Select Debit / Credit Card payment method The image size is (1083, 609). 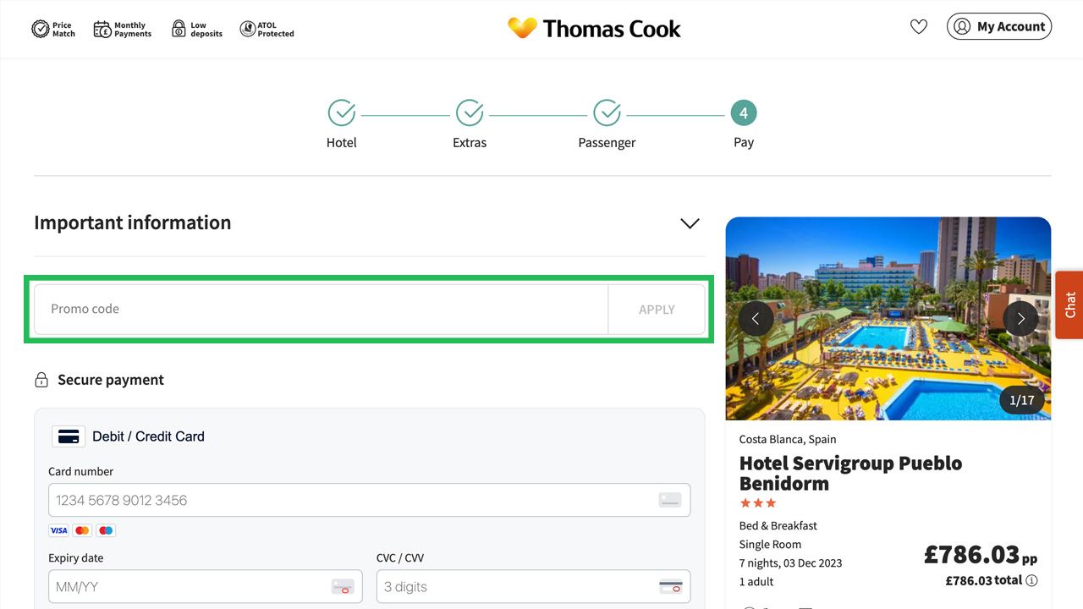click(x=128, y=436)
